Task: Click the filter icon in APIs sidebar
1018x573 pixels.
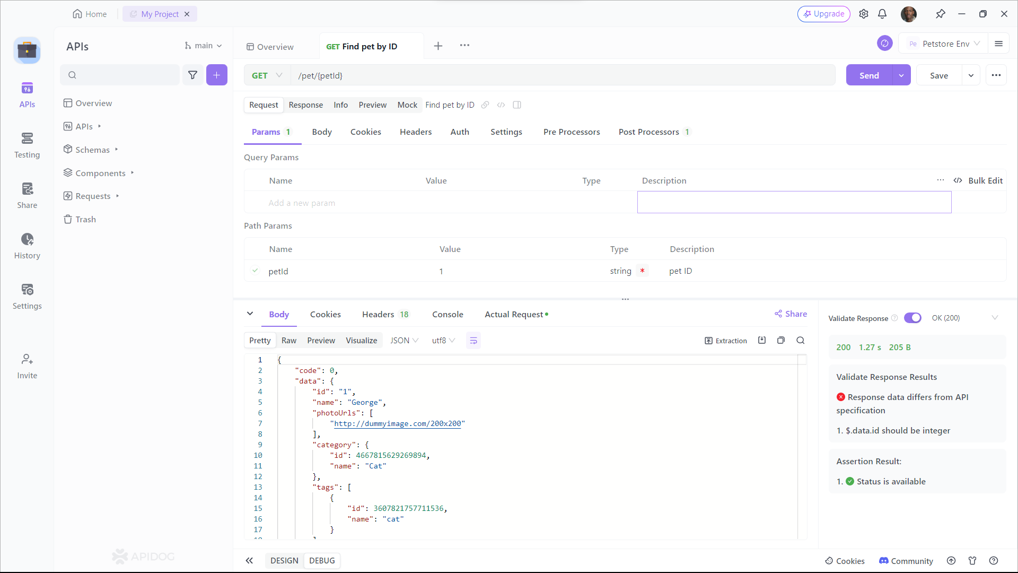Action: pos(192,75)
